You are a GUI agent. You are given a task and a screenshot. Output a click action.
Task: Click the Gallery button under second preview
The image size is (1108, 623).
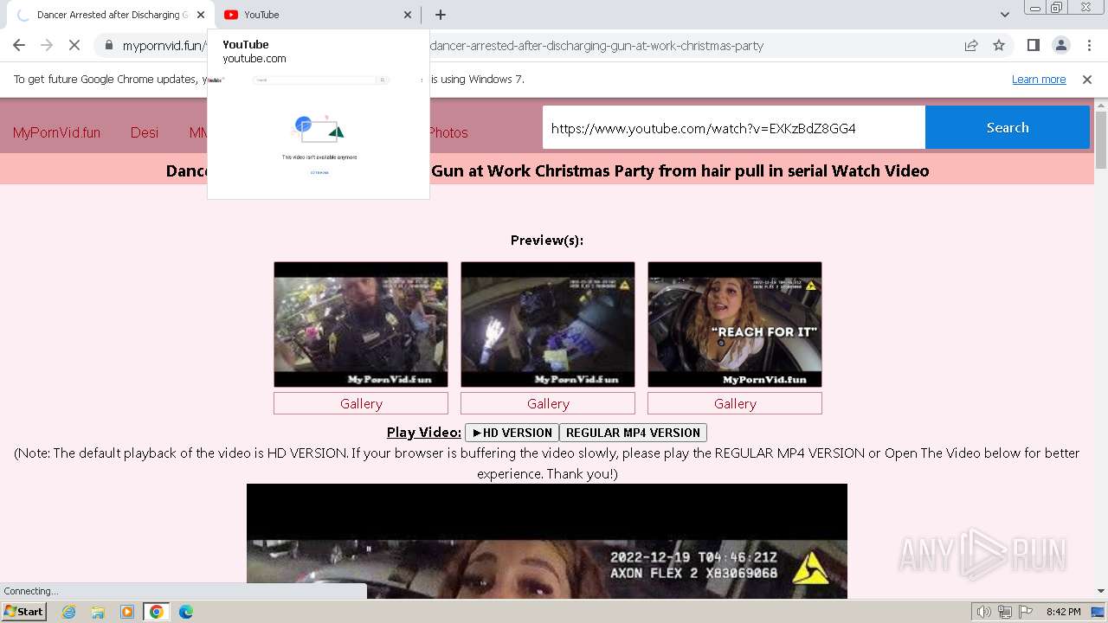[548, 403]
